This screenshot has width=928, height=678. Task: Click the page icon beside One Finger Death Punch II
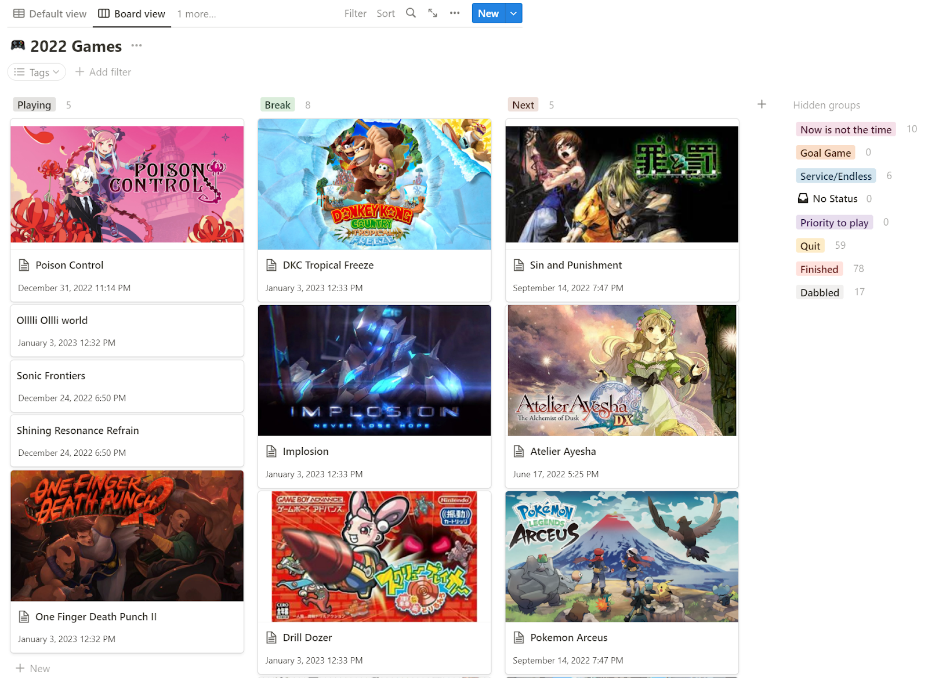pos(24,617)
